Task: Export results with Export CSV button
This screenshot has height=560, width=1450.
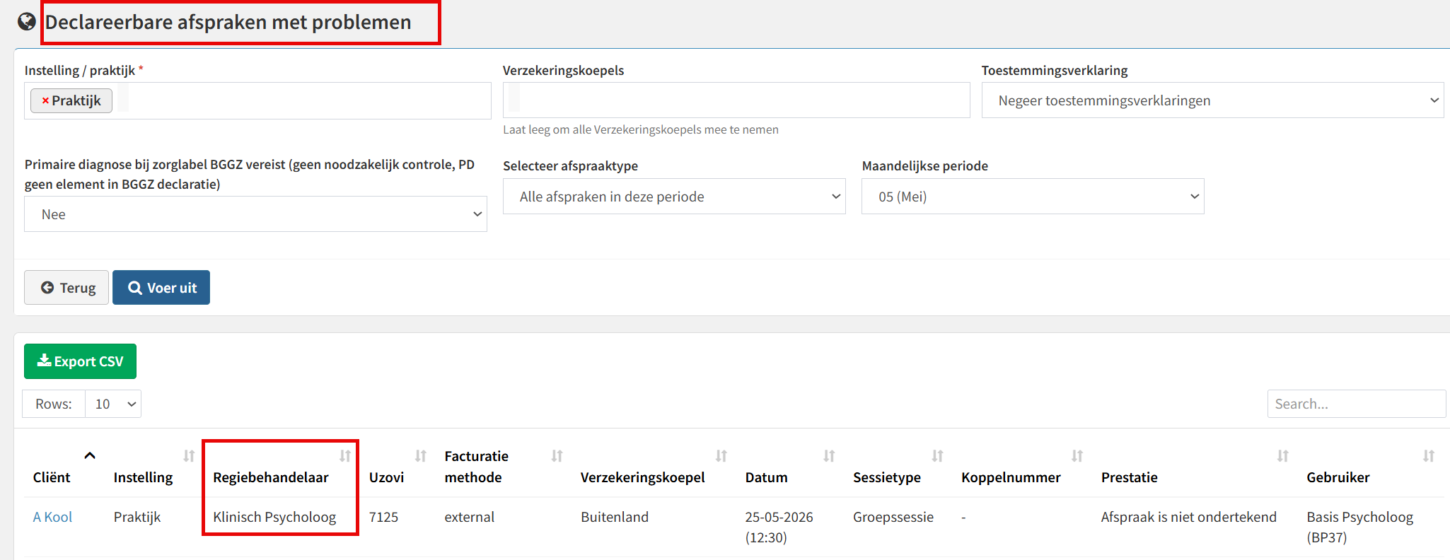Action: (80, 361)
